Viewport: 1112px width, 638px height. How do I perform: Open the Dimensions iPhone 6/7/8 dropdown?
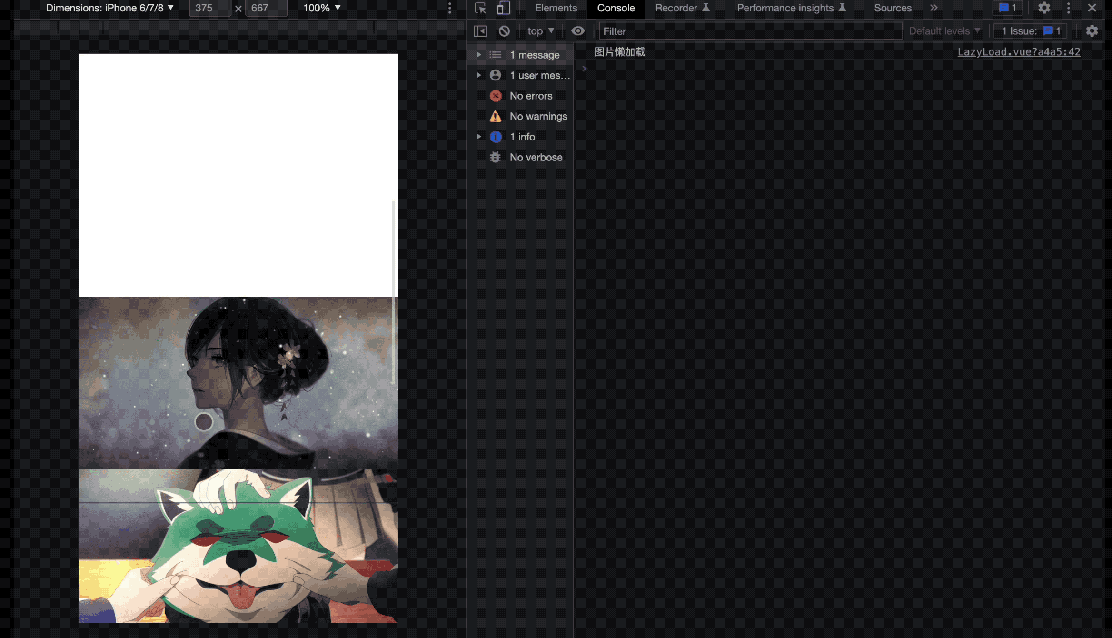point(109,8)
